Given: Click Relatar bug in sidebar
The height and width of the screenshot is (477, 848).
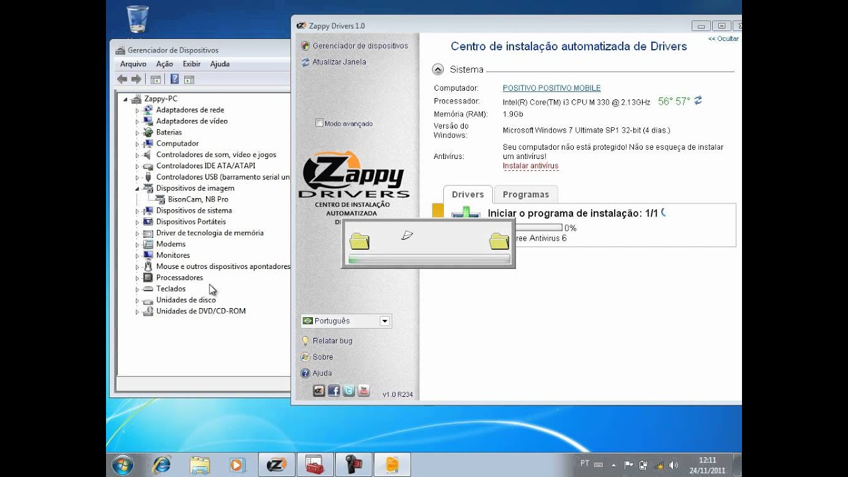Looking at the screenshot, I should click(333, 341).
